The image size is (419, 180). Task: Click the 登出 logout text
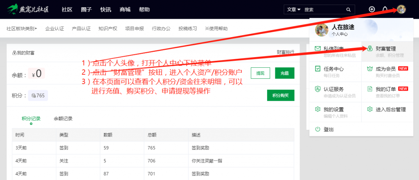click(329, 130)
